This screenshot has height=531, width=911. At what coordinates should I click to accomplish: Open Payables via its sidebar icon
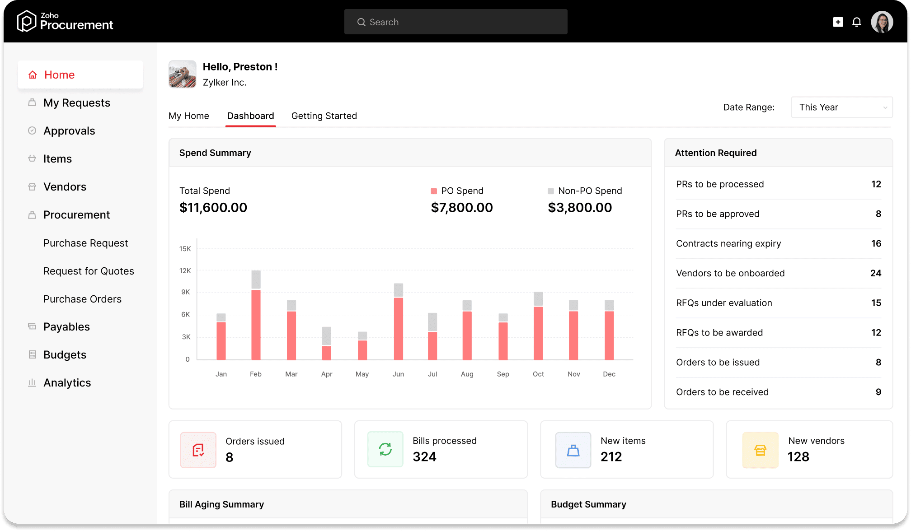(x=32, y=326)
